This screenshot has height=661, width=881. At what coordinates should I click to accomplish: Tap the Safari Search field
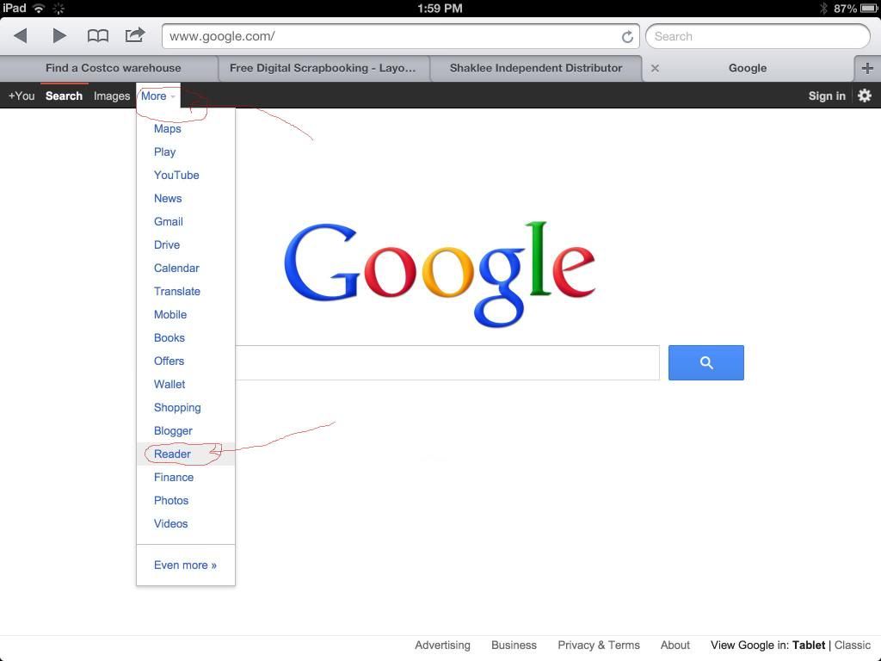coord(757,36)
